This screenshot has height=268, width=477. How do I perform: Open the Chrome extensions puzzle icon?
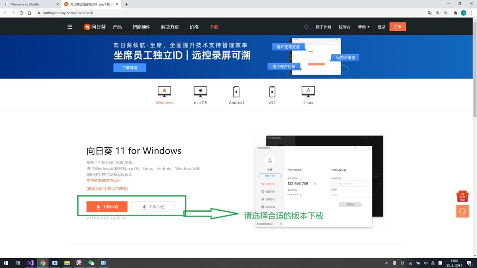click(x=456, y=13)
